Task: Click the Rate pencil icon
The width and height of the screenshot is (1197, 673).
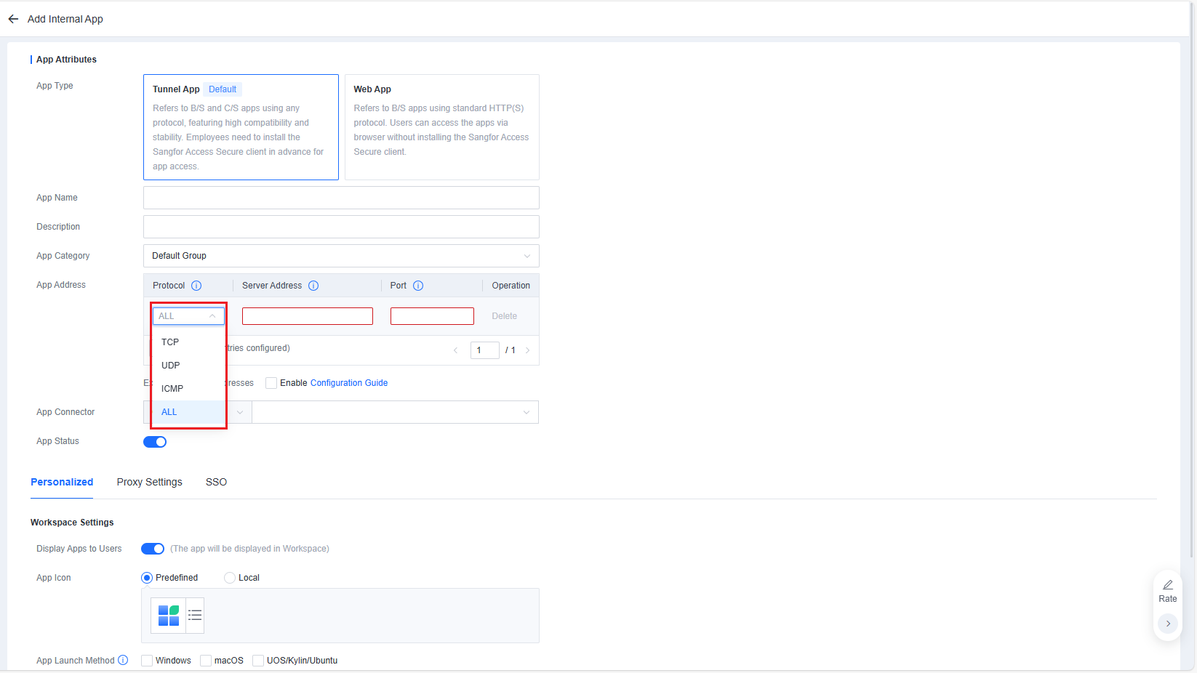Action: [x=1168, y=584]
